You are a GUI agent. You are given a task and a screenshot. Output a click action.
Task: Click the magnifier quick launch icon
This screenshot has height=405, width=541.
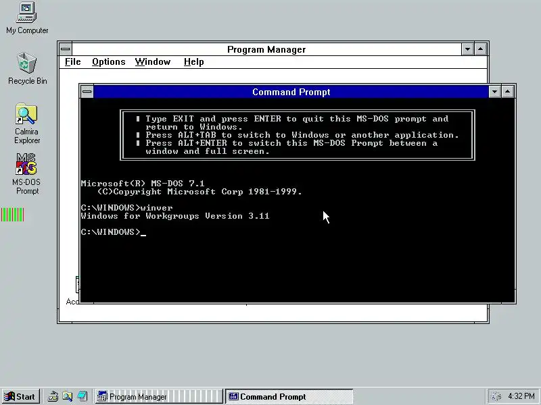click(x=67, y=397)
